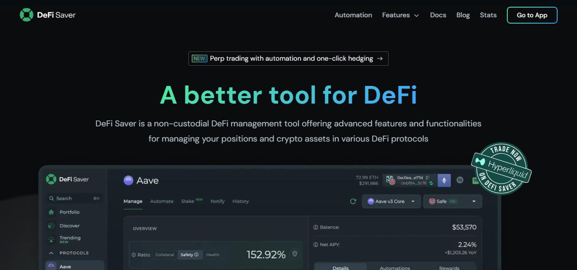Click the wallet avatar icon
This screenshot has width=577, height=270.
point(392,181)
